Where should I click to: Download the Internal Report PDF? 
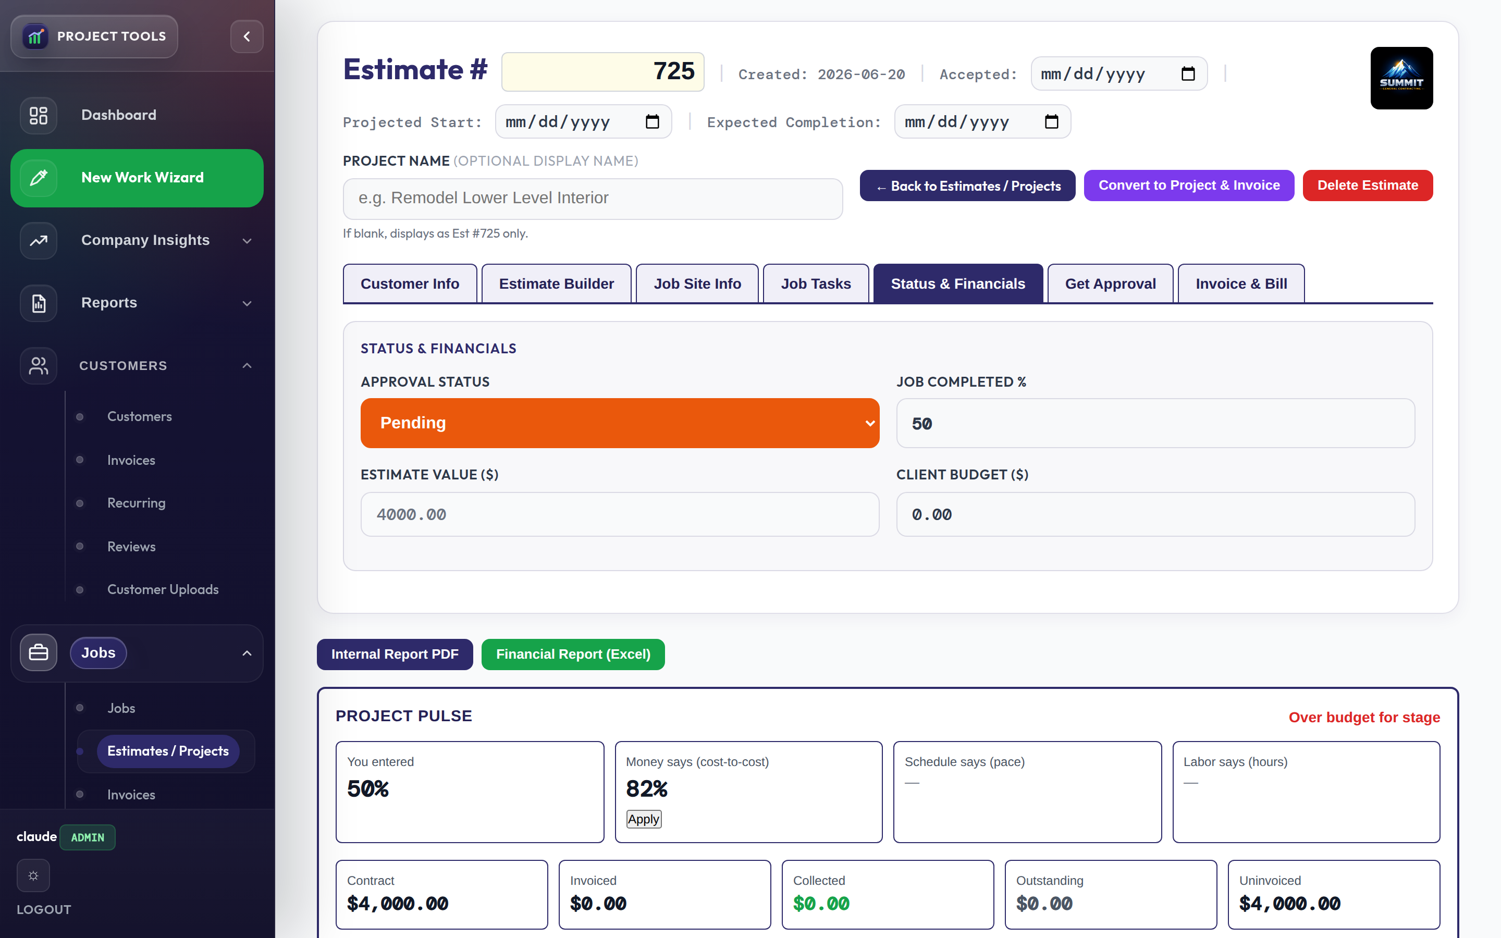pos(395,655)
